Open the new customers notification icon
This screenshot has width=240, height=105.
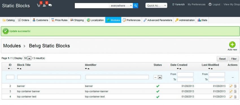click(44, 5)
